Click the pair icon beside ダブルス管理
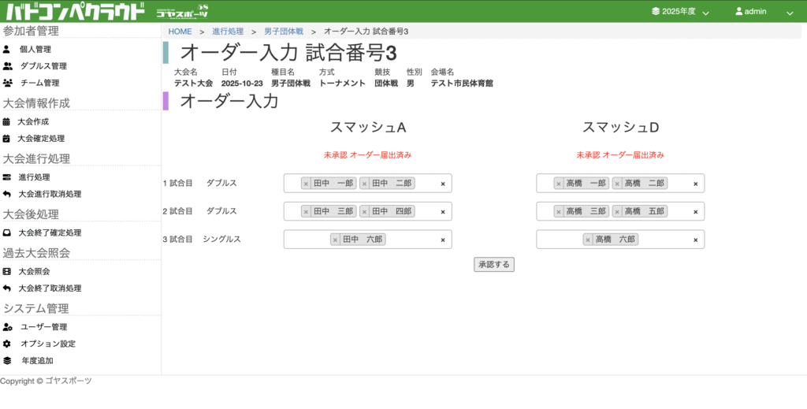The width and height of the screenshot is (807, 409). click(x=8, y=66)
